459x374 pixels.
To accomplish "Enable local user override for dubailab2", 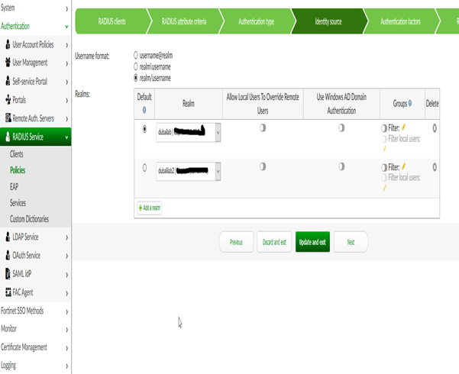I will click(x=262, y=166).
